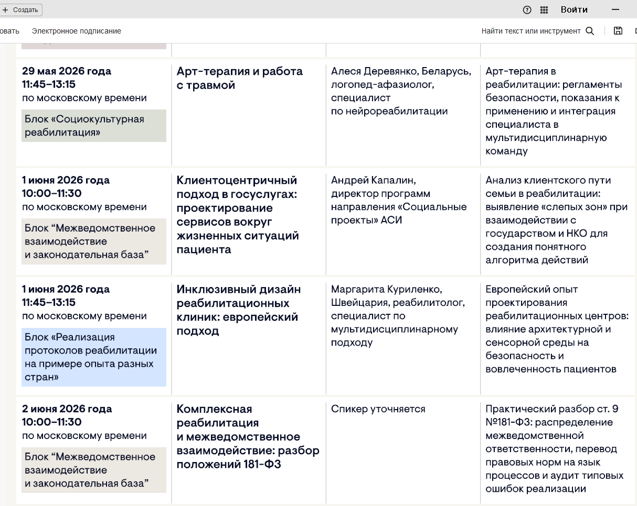Open the Help question mark icon

[527, 9]
